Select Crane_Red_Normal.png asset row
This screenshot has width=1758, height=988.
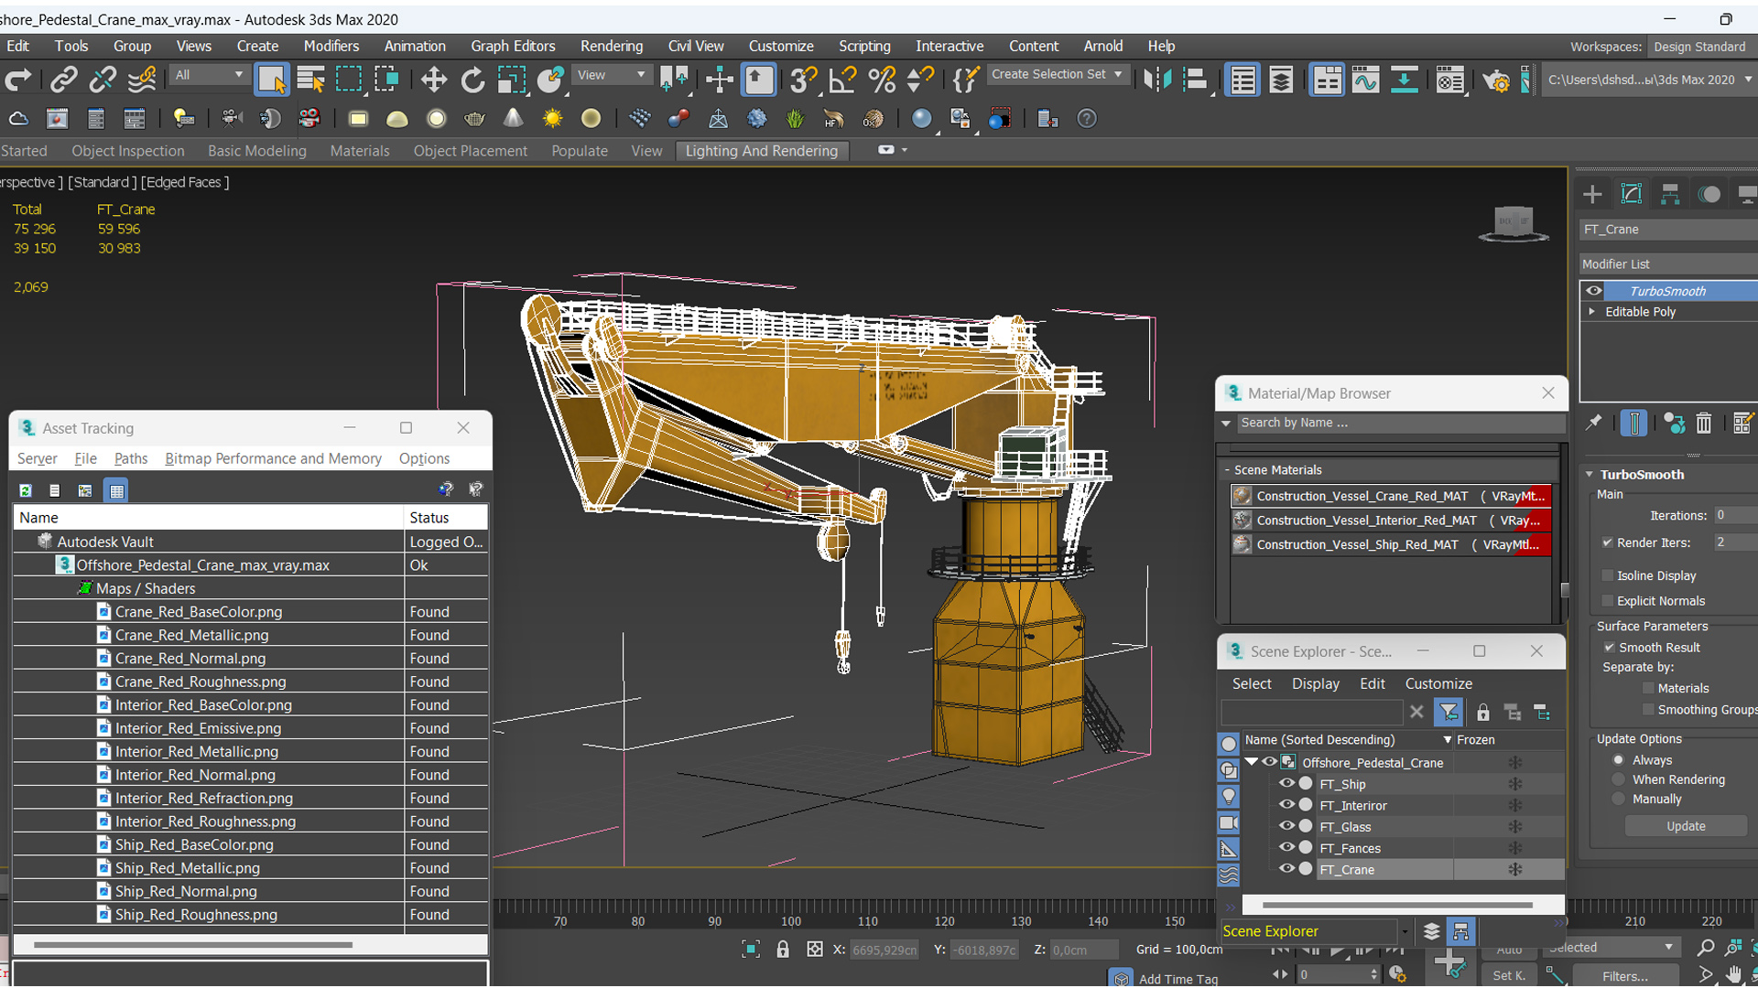(251, 658)
